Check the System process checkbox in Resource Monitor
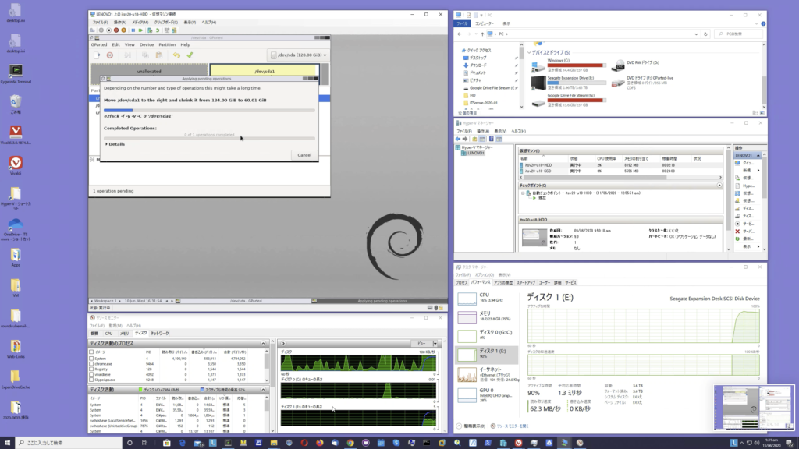This screenshot has height=449, width=799. coord(92,358)
